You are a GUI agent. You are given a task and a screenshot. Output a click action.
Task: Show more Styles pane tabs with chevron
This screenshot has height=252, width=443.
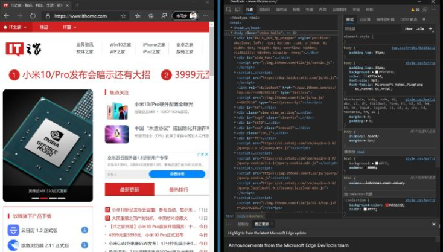coord(424,19)
